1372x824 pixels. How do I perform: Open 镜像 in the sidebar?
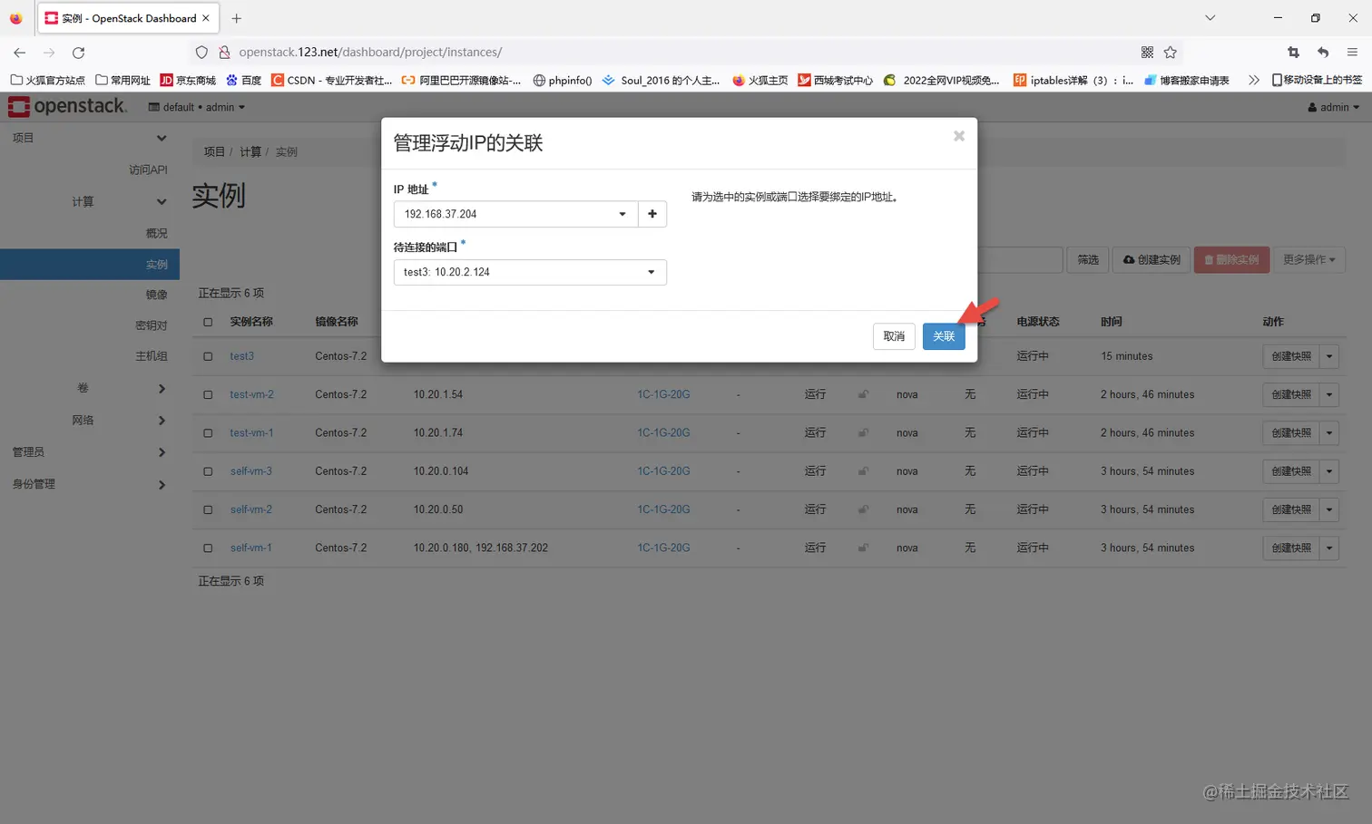(x=156, y=295)
